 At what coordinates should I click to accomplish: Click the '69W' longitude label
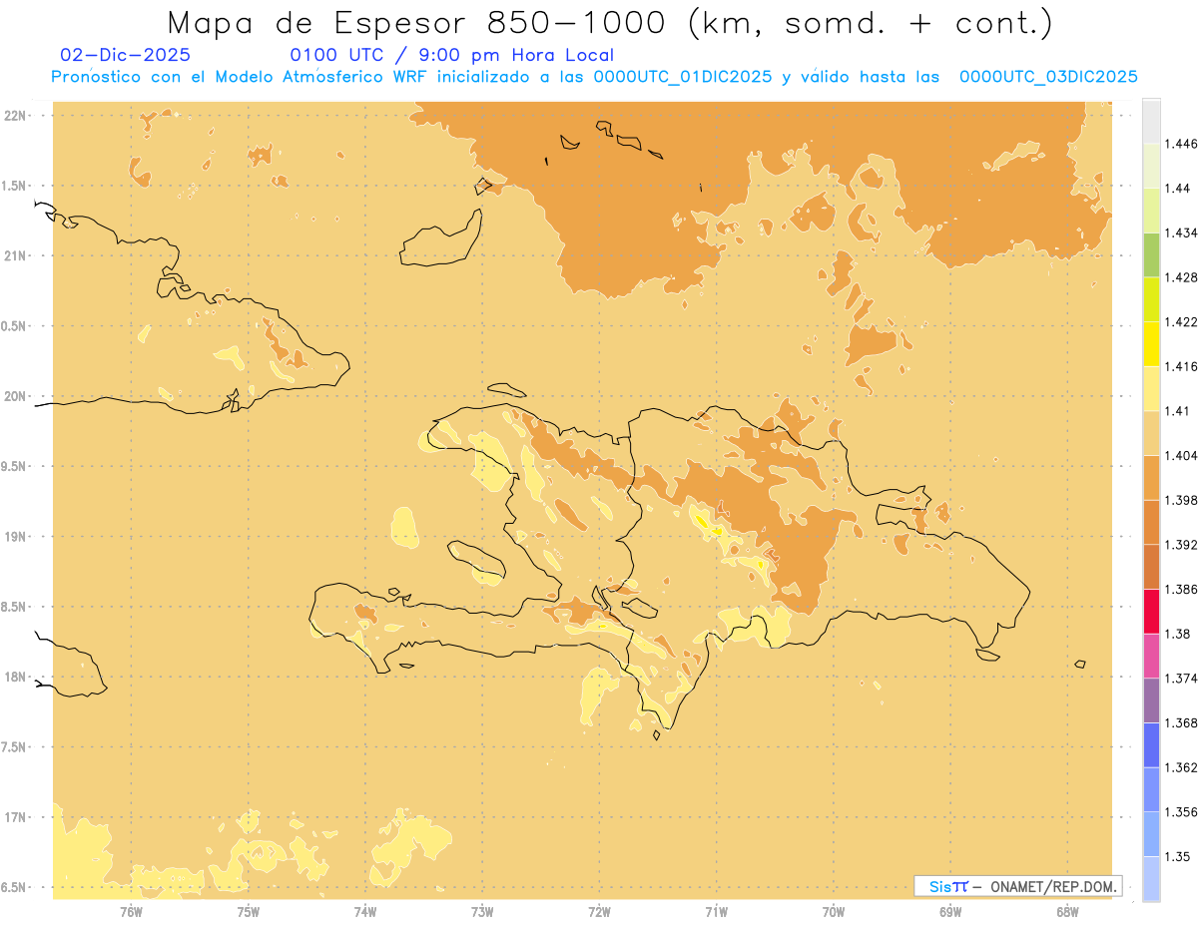pos(950,912)
